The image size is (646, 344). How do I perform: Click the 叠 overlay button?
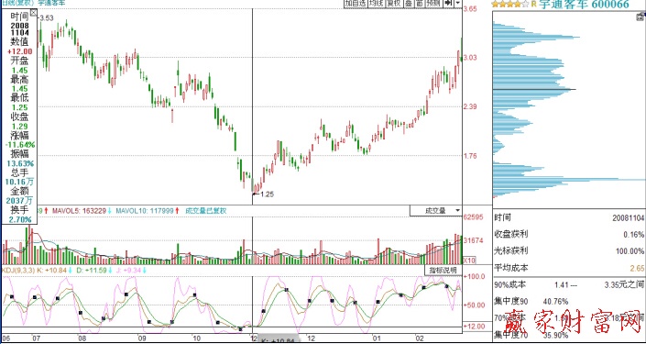409,4
